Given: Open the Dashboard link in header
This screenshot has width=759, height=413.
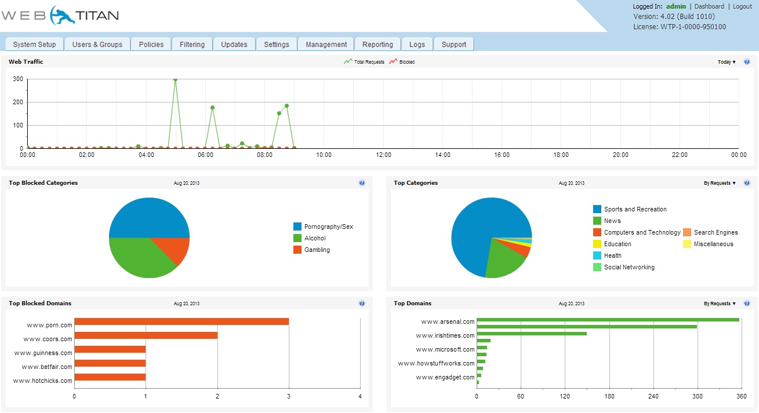Looking at the screenshot, I should pos(709,6).
